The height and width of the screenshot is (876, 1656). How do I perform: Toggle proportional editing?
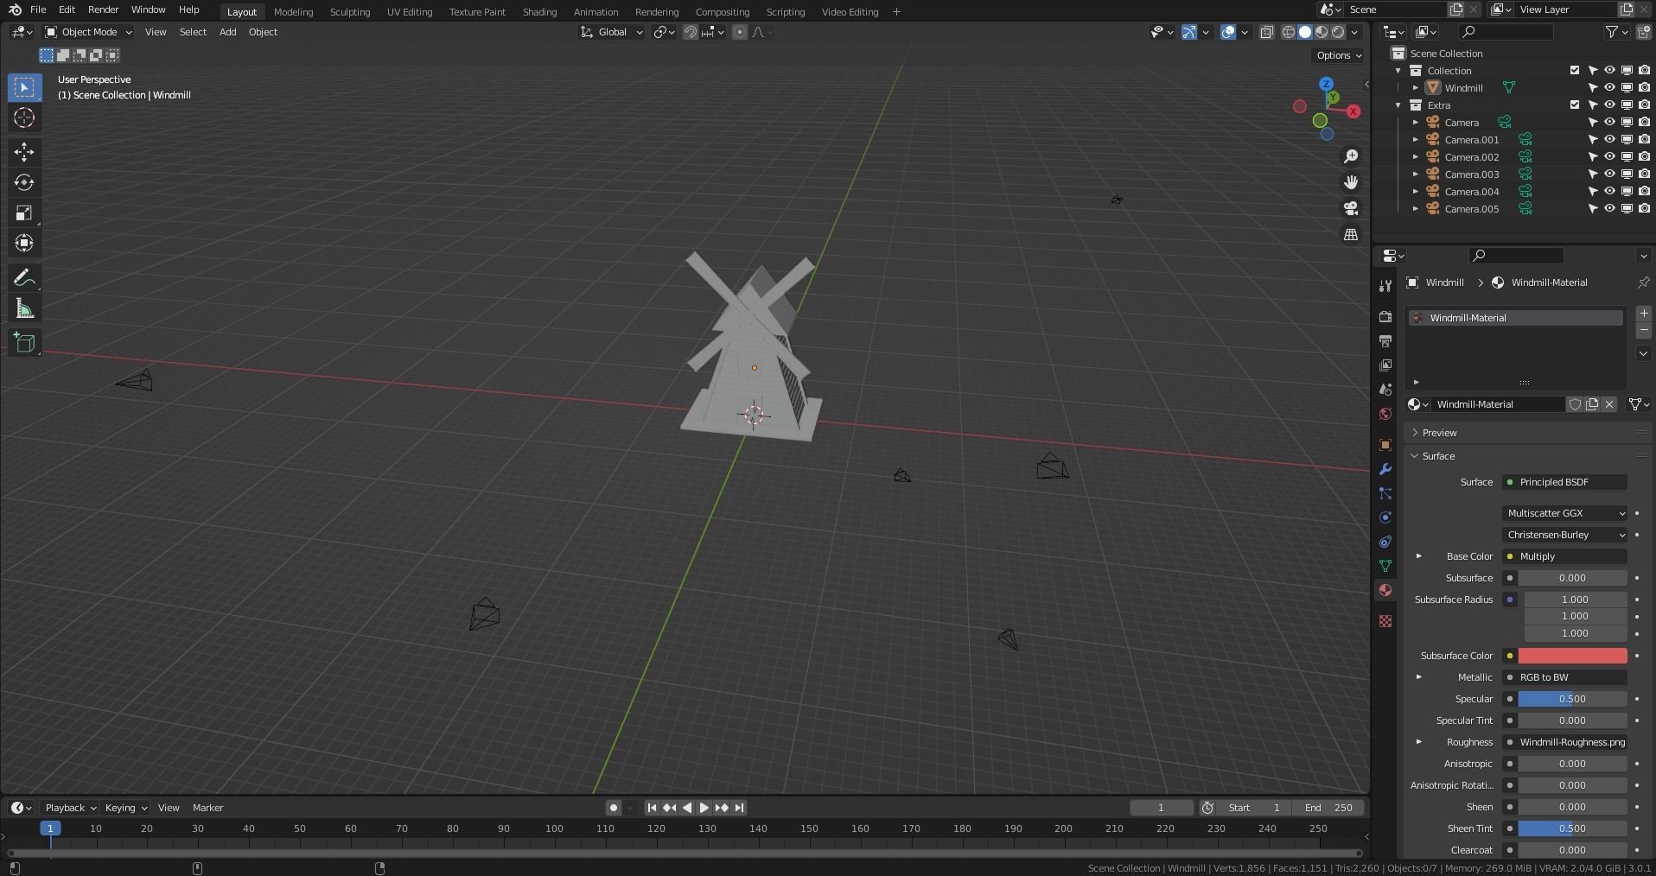tap(740, 32)
